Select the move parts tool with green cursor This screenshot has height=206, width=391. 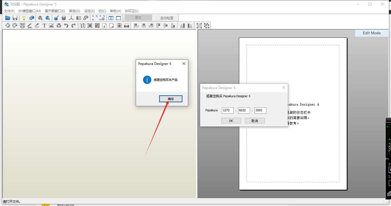click(x=8, y=26)
